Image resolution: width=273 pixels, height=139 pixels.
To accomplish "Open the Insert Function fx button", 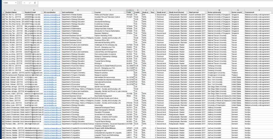I will [35, 3].
